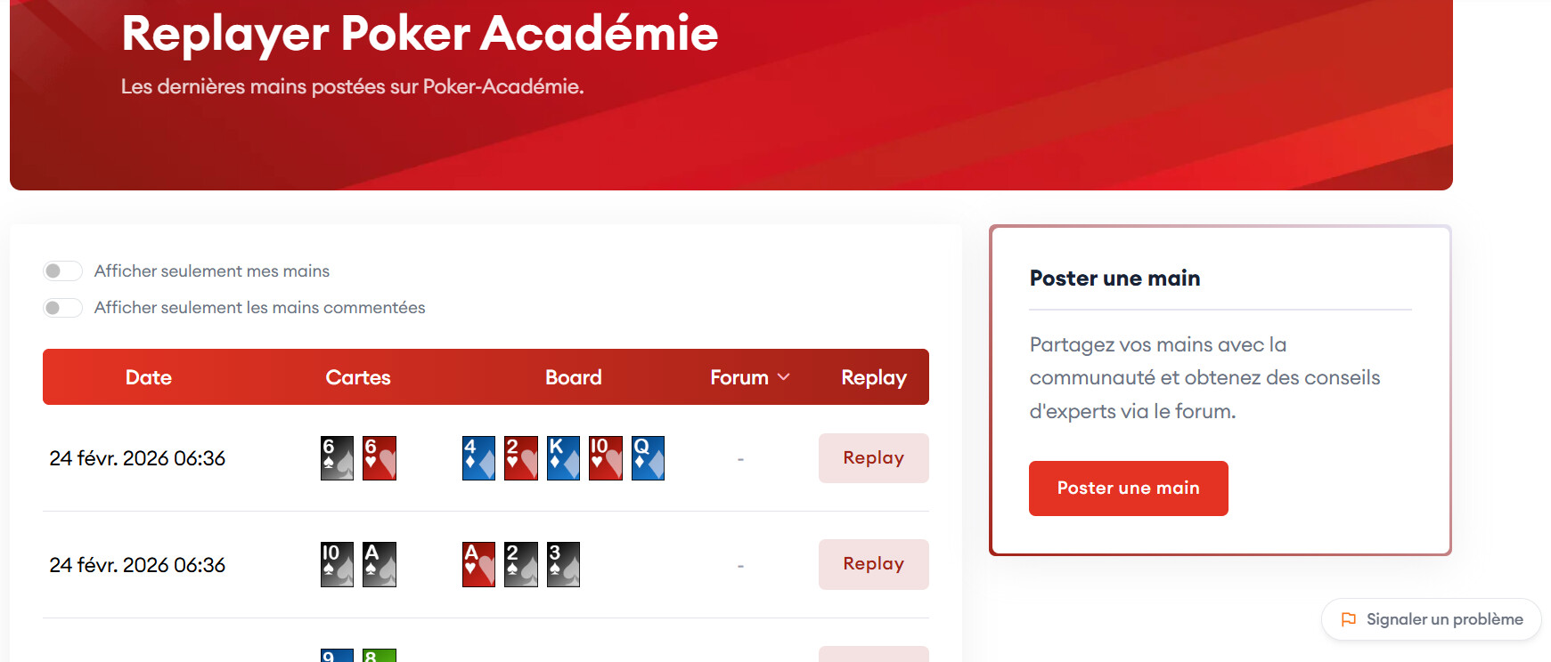Image resolution: width=1551 pixels, height=662 pixels.
Task: Click the 10 of hearts board card
Action: pyautogui.click(x=605, y=458)
